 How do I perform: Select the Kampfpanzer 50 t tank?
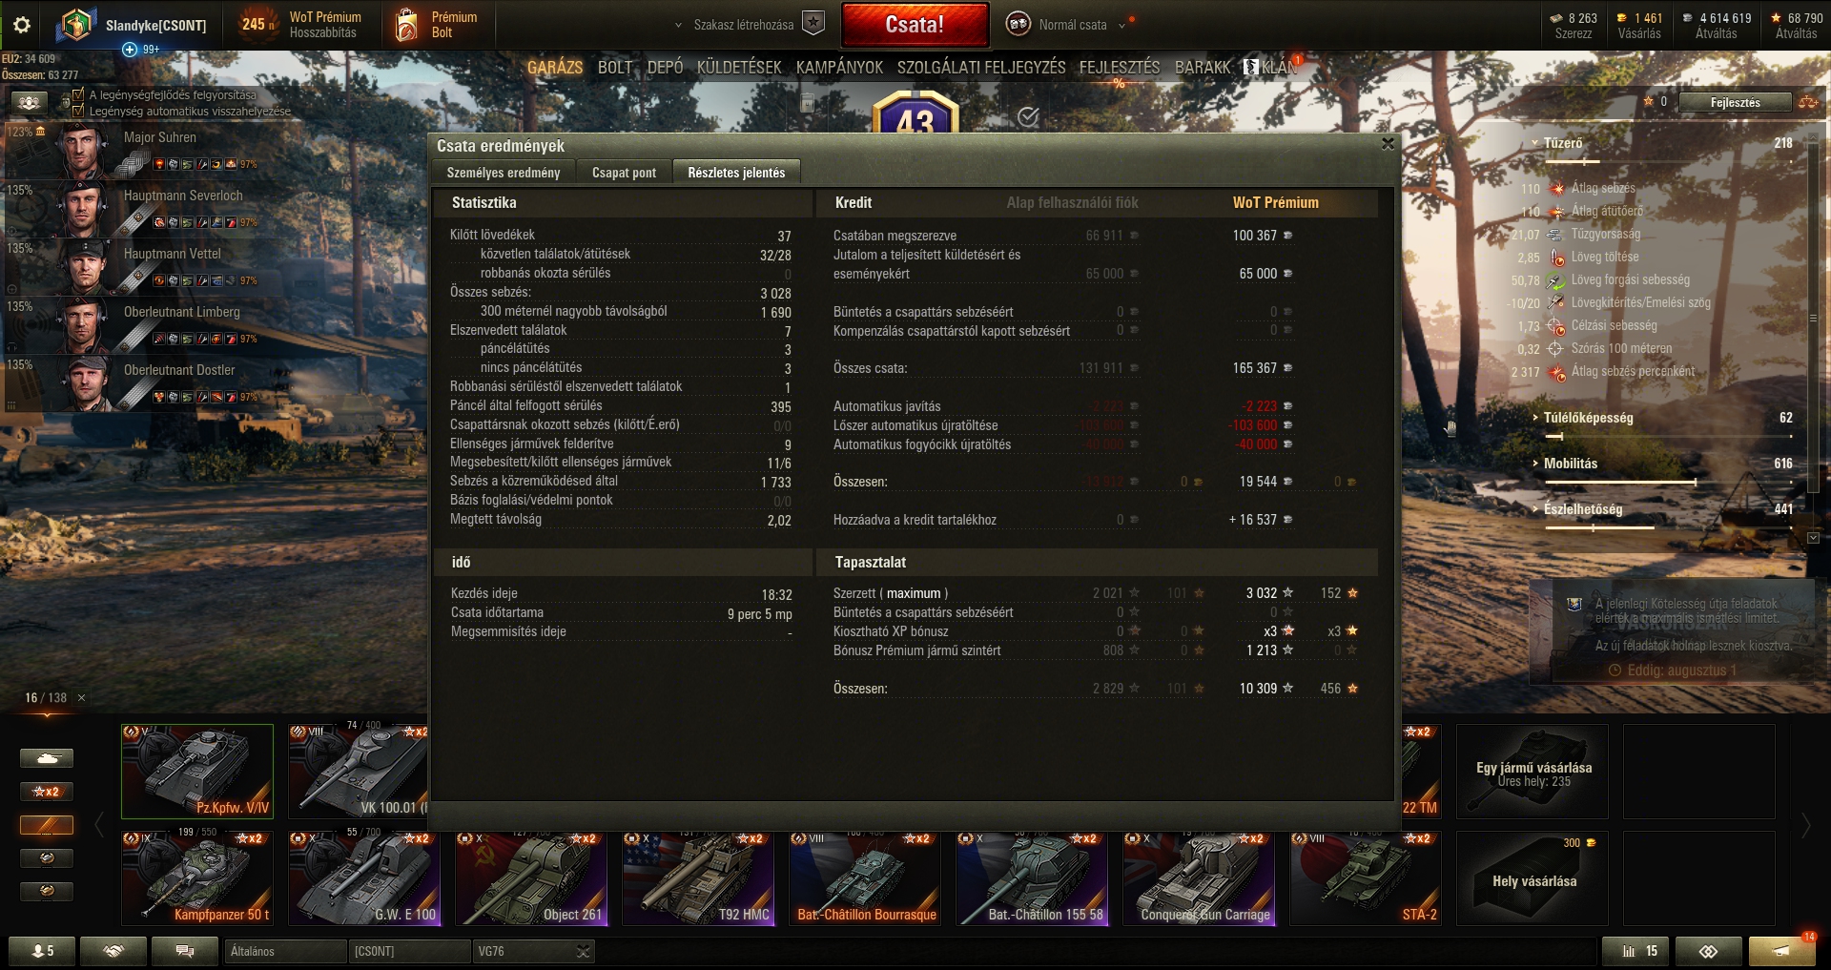(x=197, y=877)
